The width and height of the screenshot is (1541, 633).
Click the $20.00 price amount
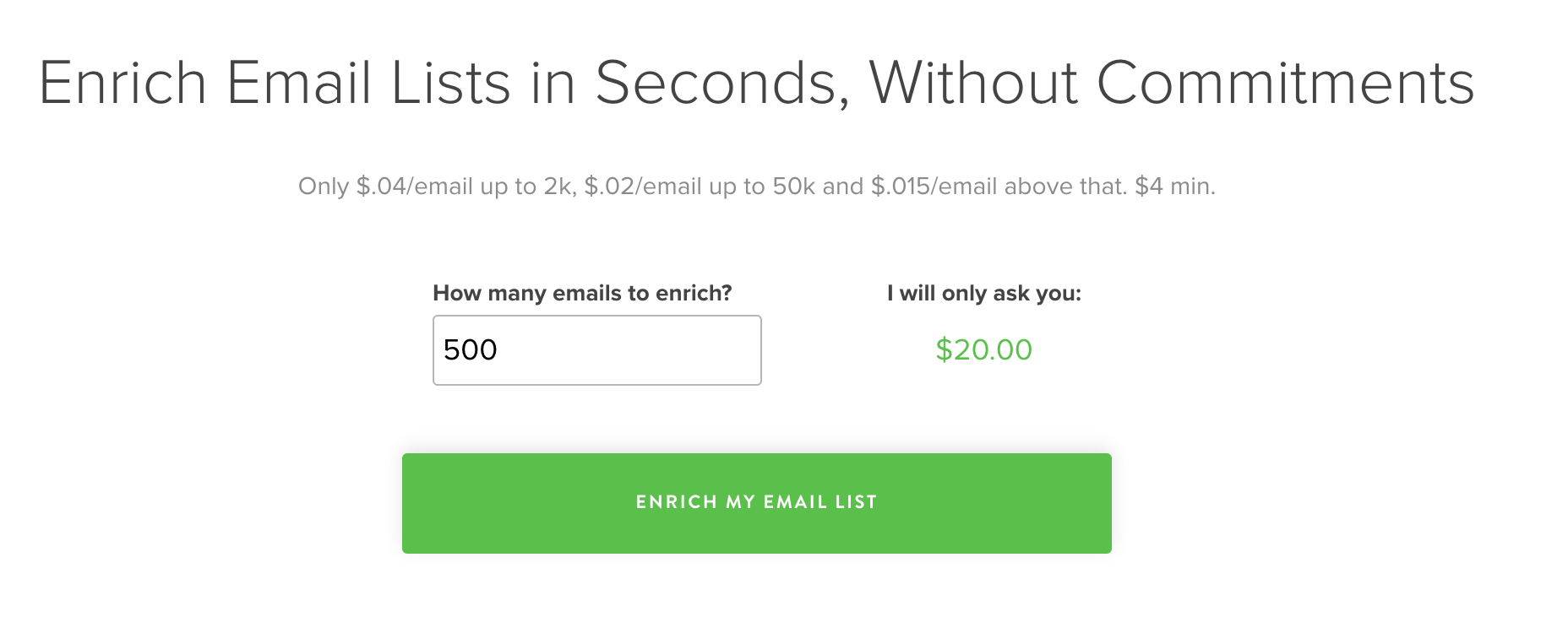983,349
